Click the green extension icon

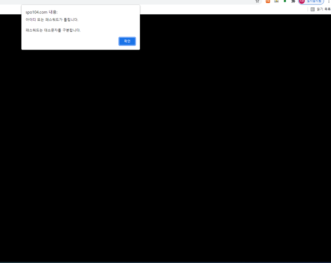[285, 1]
